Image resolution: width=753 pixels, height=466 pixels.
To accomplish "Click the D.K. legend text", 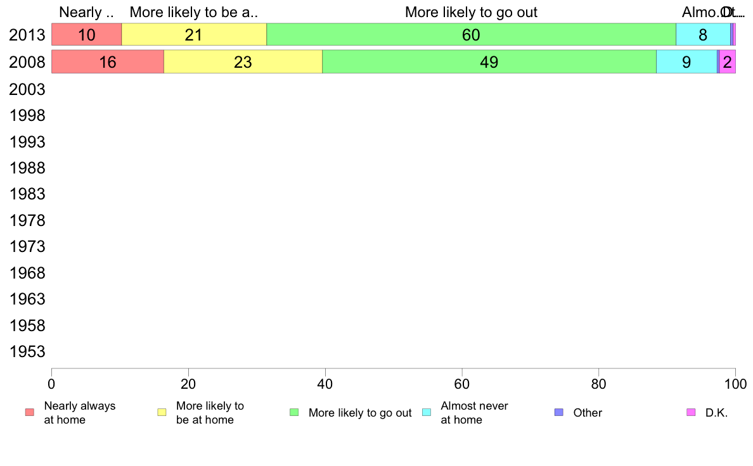I will coord(716,413).
